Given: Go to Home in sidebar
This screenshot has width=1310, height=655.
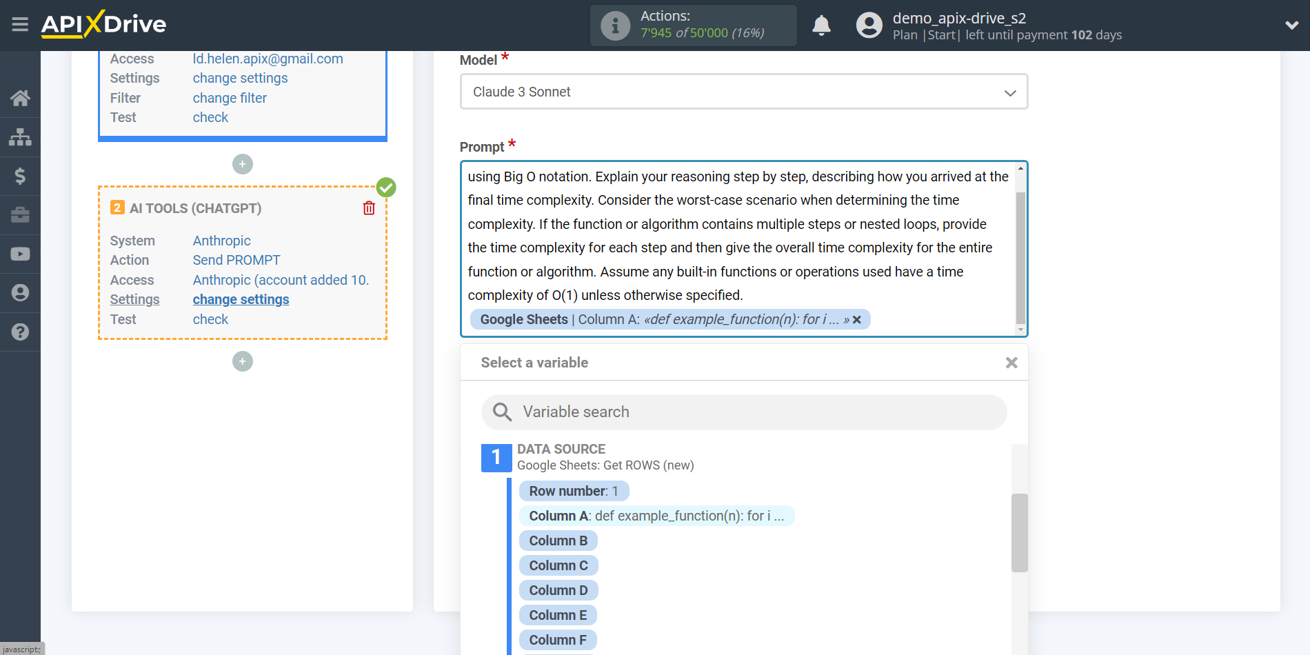Looking at the screenshot, I should click(20, 98).
